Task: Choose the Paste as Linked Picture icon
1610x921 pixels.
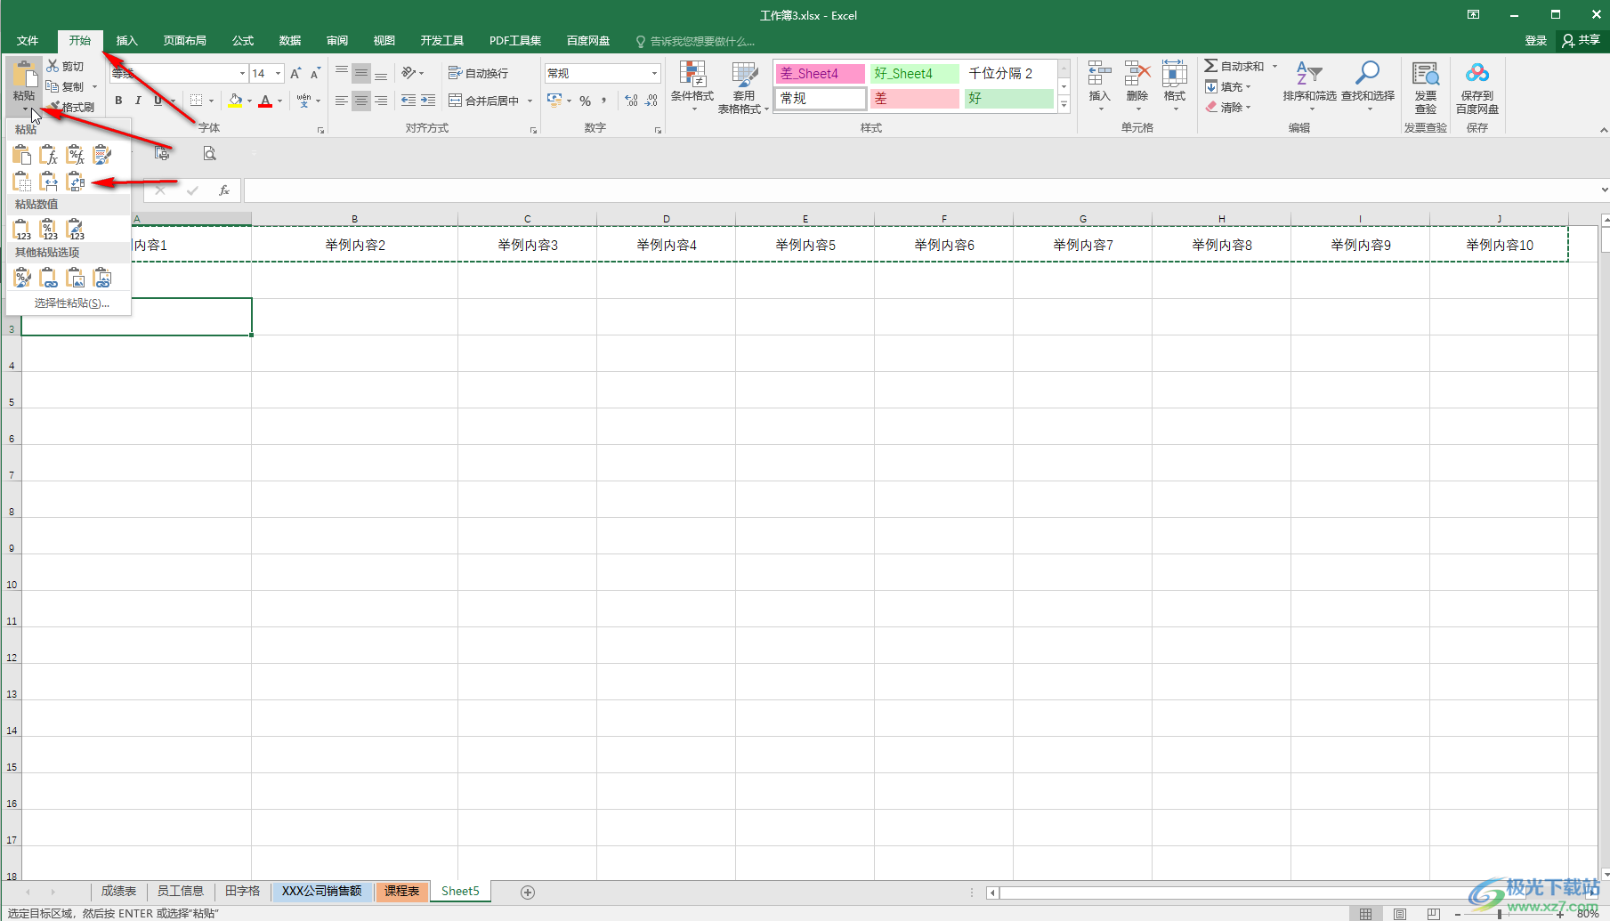Action: coord(102,278)
